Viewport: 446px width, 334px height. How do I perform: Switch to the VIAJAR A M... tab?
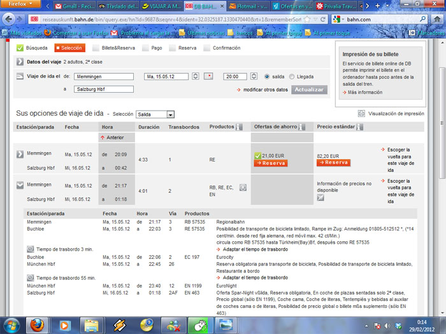pos(162,6)
